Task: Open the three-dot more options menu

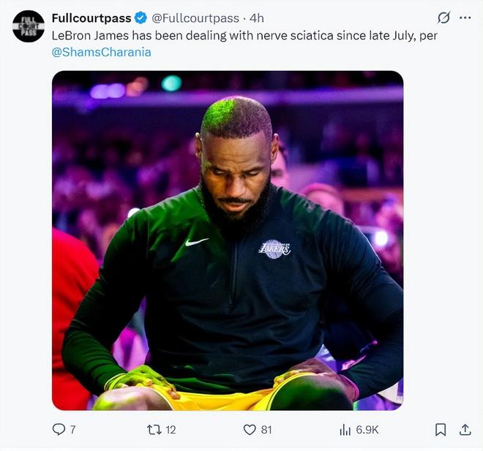Action: pyautogui.click(x=465, y=18)
